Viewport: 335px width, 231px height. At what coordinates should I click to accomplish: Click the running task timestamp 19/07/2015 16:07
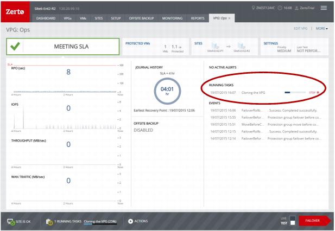pyautogui.click(x=223, y=93)
